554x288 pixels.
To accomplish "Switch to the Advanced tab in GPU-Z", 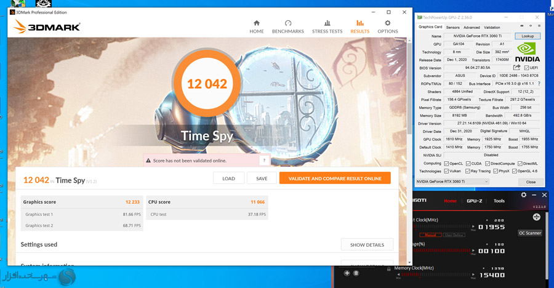I will tap(472, 27).
